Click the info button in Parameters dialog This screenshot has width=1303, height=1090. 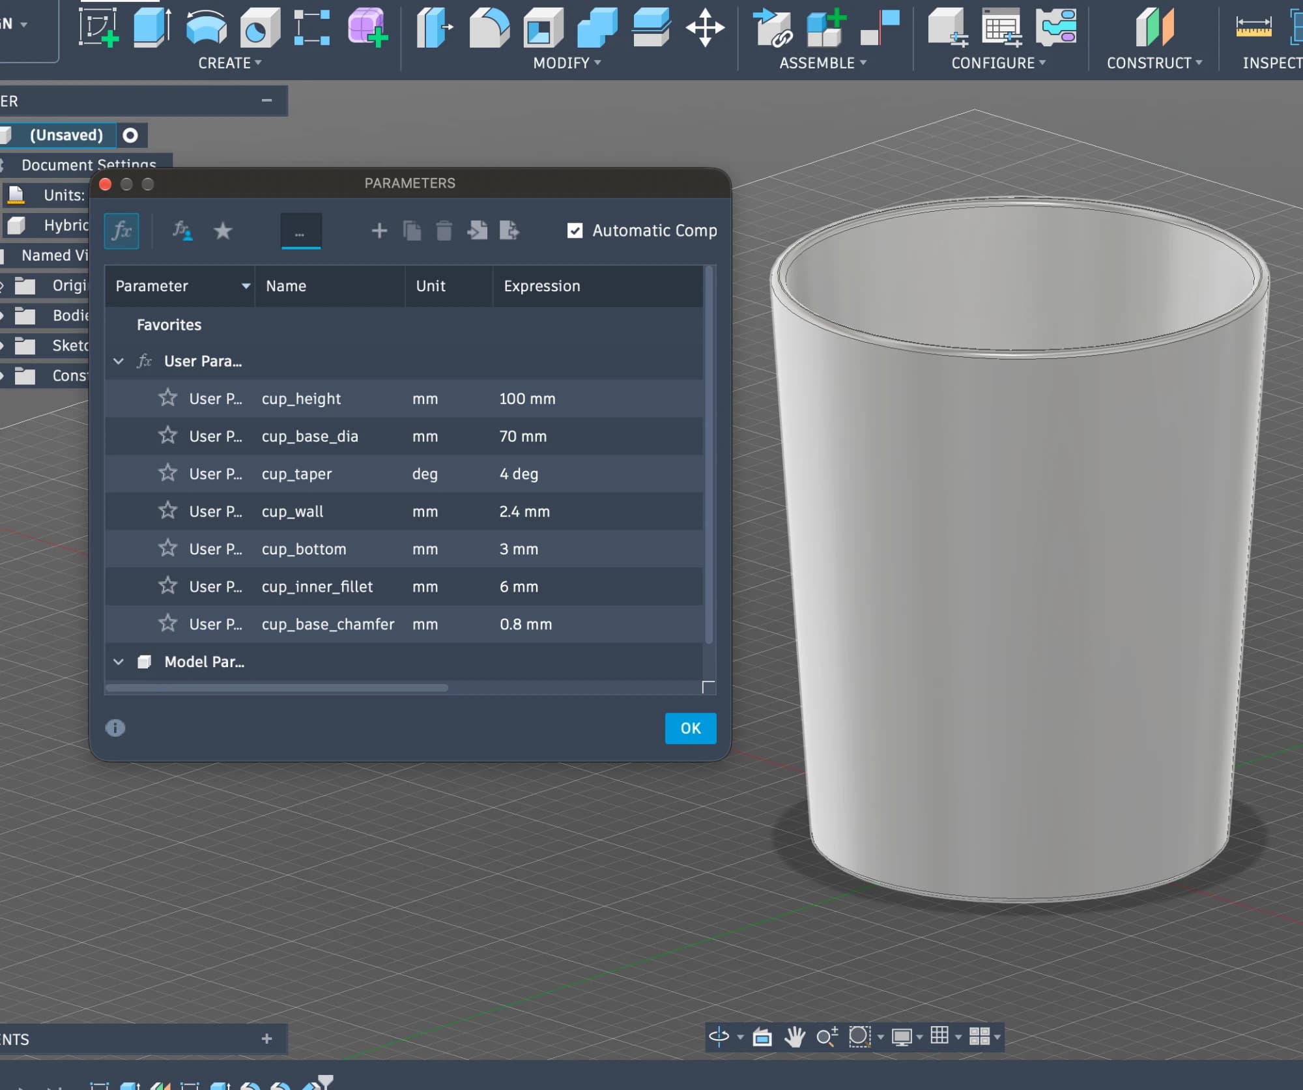[115, 728]
